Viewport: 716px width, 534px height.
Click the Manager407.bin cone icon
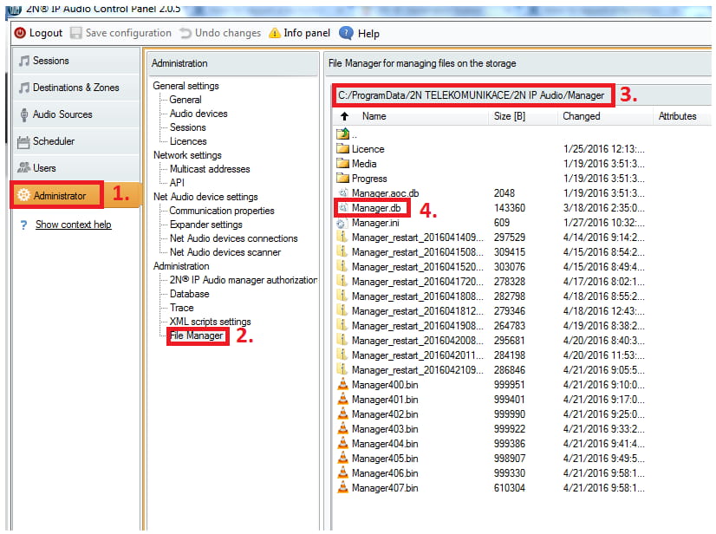[342, 487]
